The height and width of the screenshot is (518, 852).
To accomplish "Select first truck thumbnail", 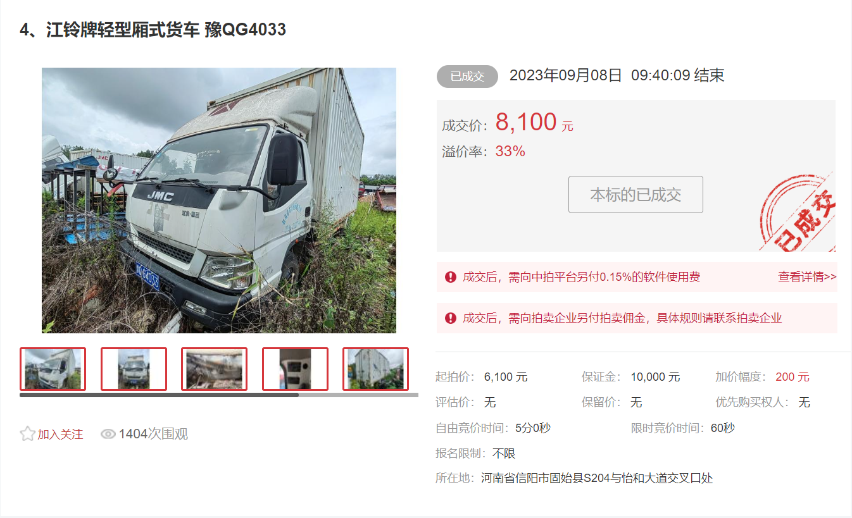I will tap(53, 369).
